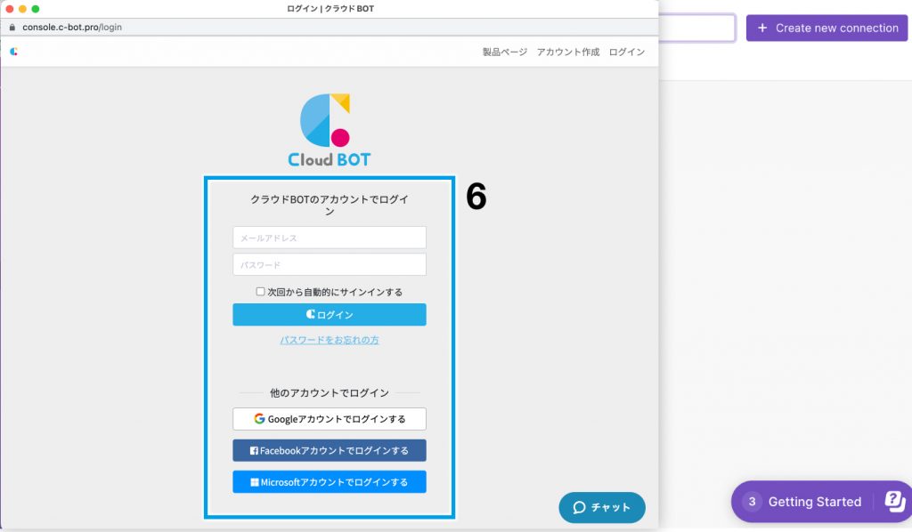Close the login popup window

[9, 9]
